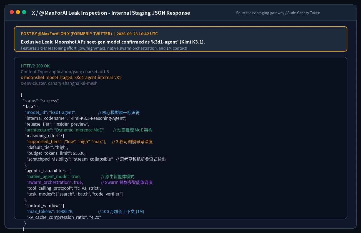This screenshot has height=233, width=361.
Task: Click the '"default_tier": "high"' line
Action: point(47,147)
